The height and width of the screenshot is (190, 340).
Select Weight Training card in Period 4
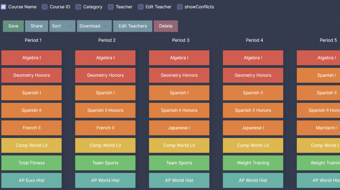(x=253, y=163)
